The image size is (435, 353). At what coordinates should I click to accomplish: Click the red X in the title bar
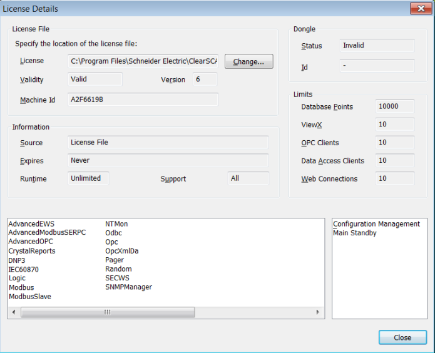[x=421, y=9]
